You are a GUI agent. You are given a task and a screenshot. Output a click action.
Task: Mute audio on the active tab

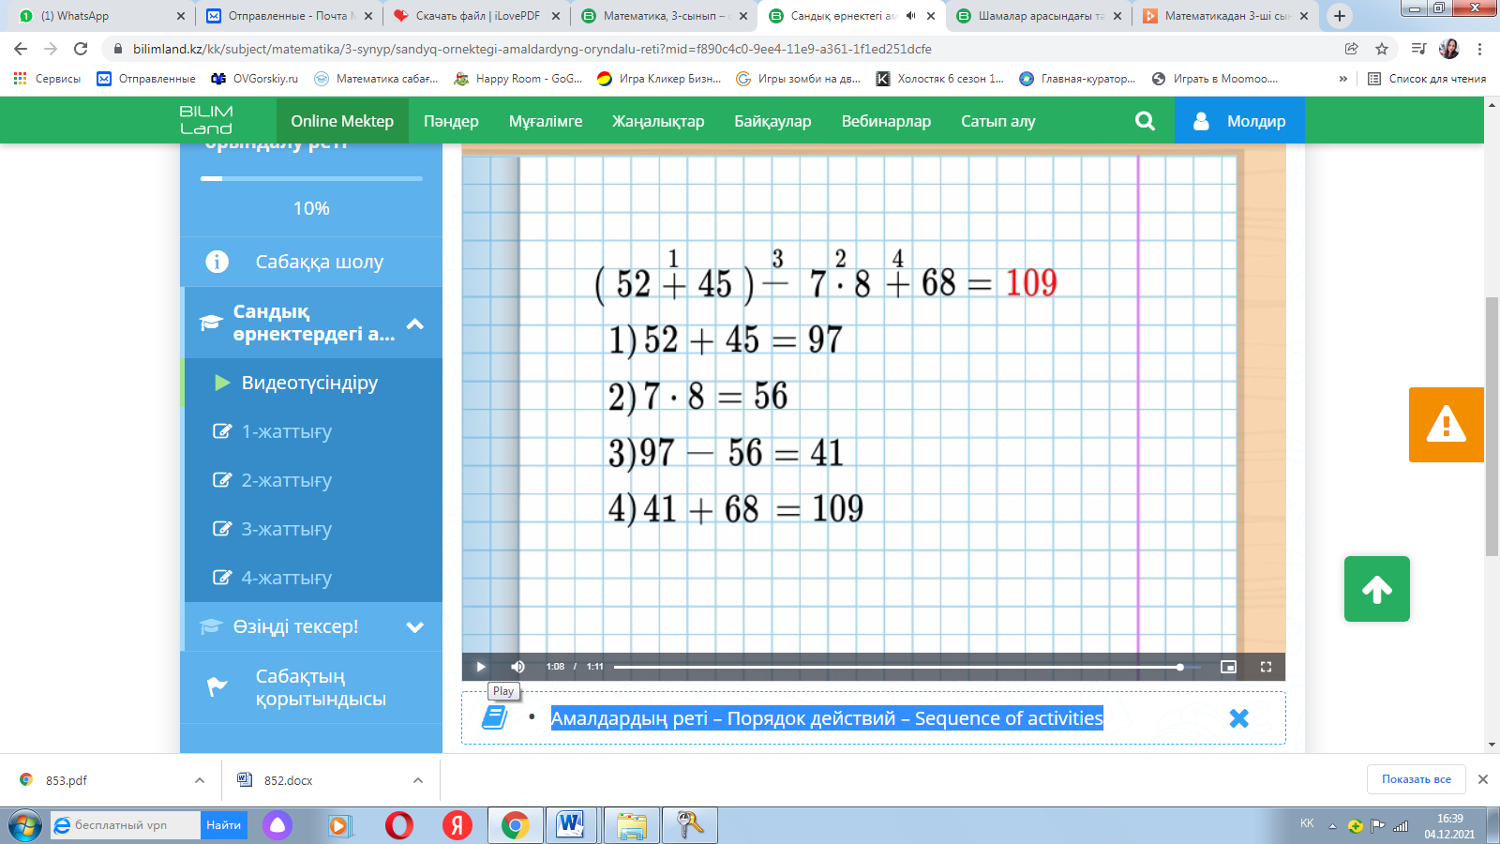click(911, 16)
